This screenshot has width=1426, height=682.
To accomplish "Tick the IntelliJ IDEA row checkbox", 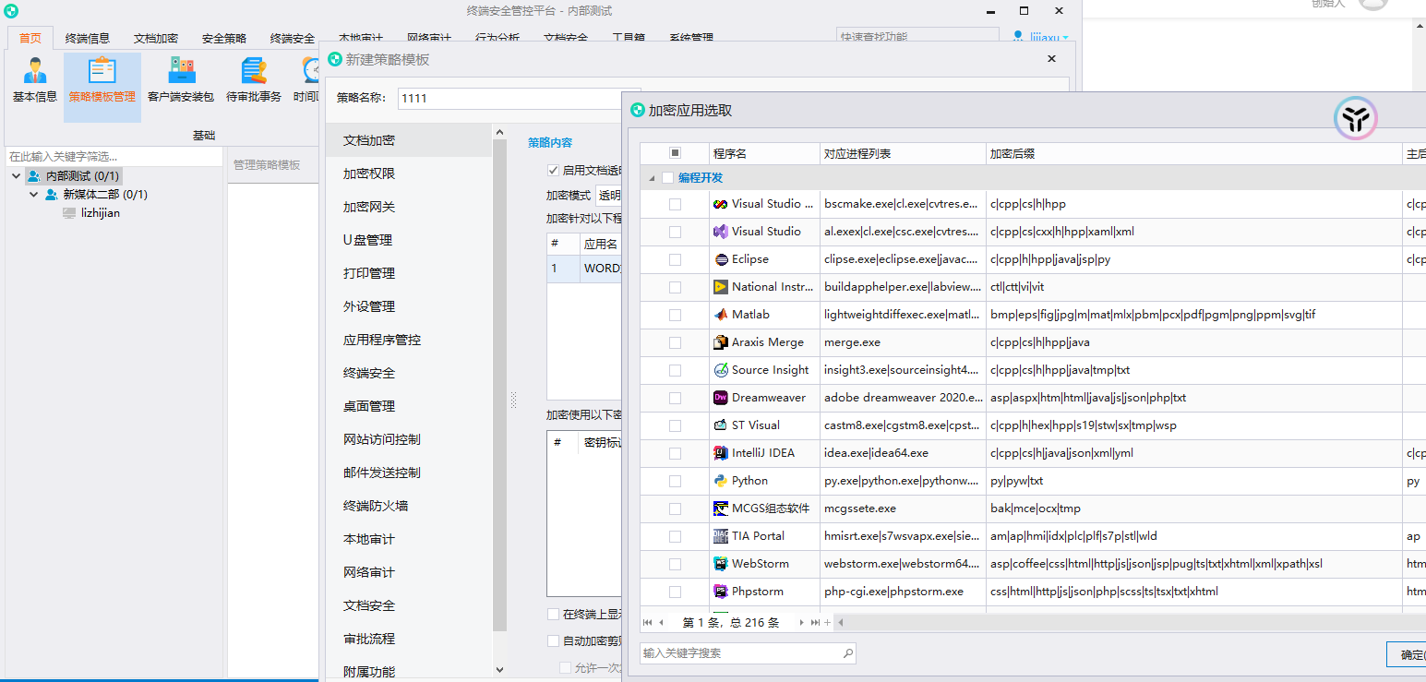I will click(x=675, y=453).
